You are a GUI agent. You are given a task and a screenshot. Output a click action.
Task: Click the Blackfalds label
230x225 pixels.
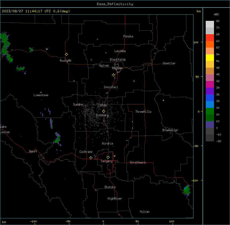[x=118, y=60]
